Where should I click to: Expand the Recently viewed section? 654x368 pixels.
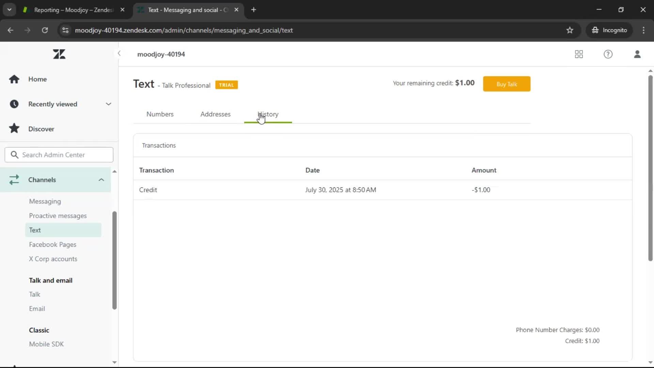coord(108,104)
